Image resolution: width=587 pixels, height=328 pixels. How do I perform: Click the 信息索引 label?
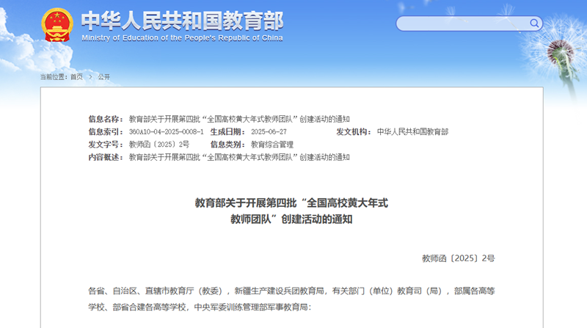(x=106, y=132)
